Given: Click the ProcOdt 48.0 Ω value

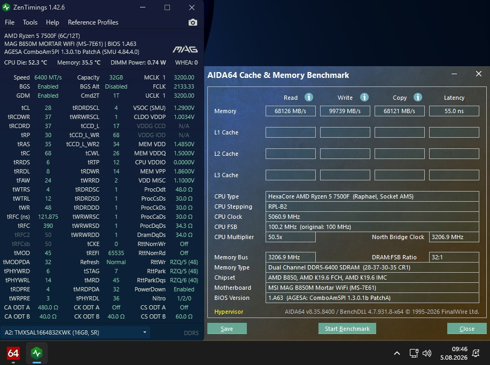Looking at the screenshot, I should [184, 189].
